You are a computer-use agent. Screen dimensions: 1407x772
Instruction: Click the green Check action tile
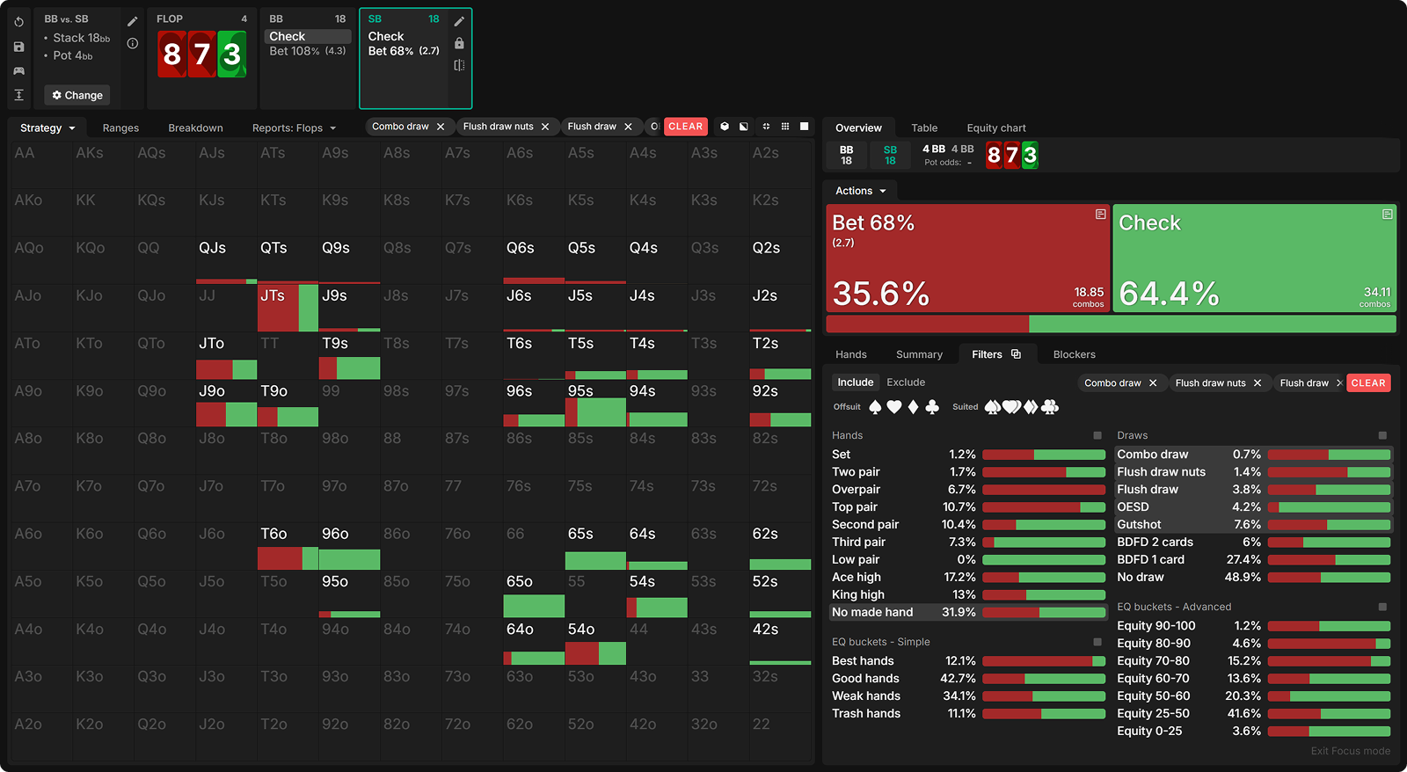(1254, 258)
